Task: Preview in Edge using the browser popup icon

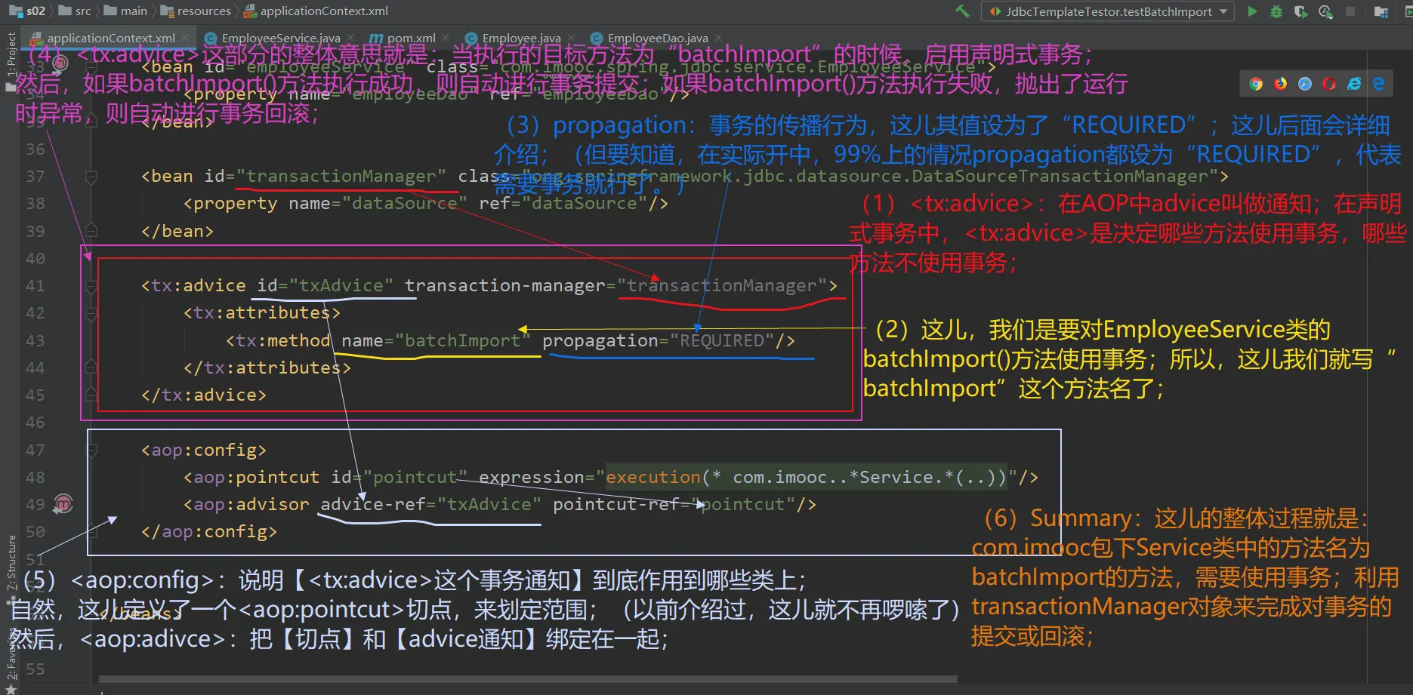Action: pos(1379,84)
